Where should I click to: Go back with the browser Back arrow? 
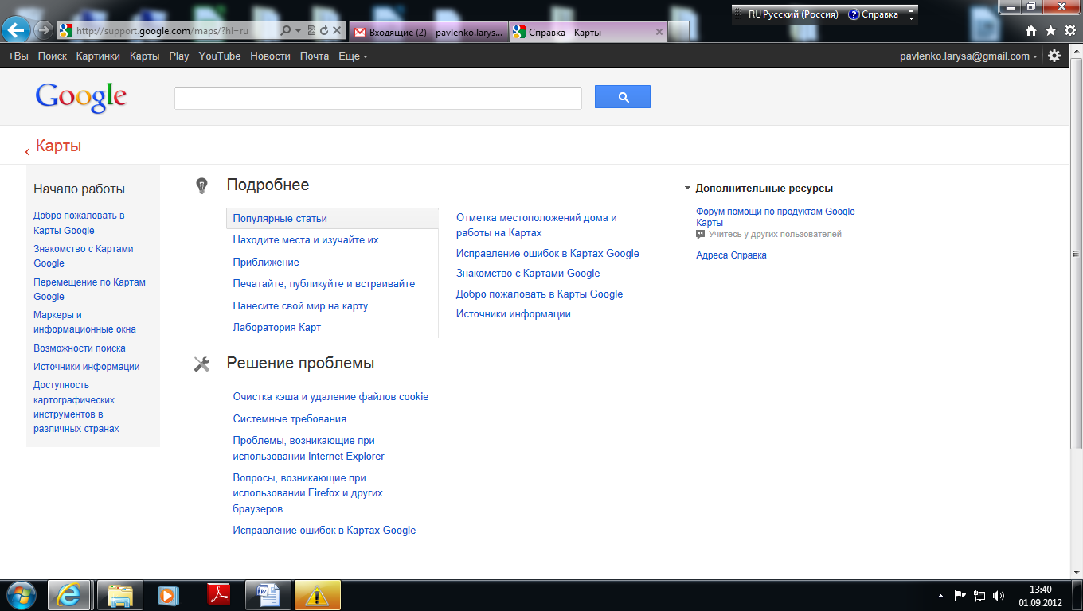tap(17, 30)
